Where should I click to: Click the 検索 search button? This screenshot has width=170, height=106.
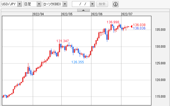click(x=102, y=4)
